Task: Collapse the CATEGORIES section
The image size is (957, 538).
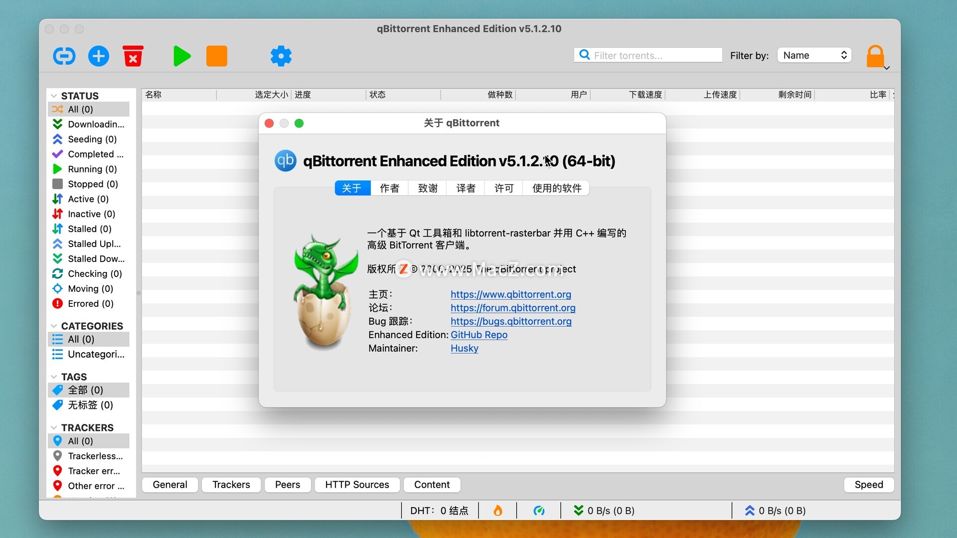Action: tap(54, 326)
